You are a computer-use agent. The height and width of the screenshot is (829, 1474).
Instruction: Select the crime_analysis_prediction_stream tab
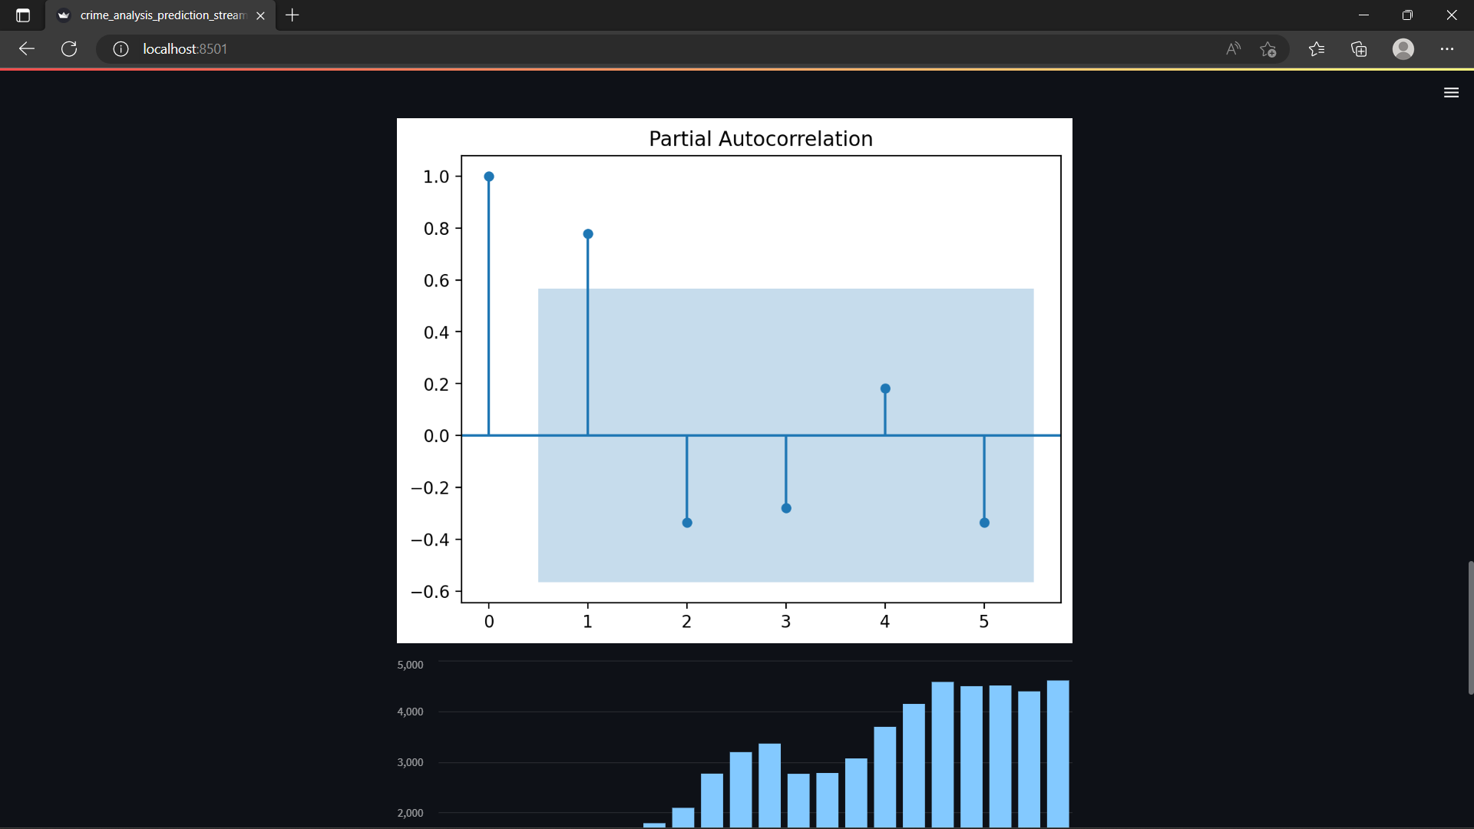click(154, 15)
